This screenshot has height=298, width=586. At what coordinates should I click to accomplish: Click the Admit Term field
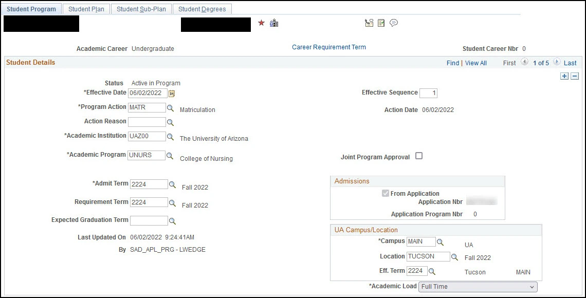click(x=149, y=184)
